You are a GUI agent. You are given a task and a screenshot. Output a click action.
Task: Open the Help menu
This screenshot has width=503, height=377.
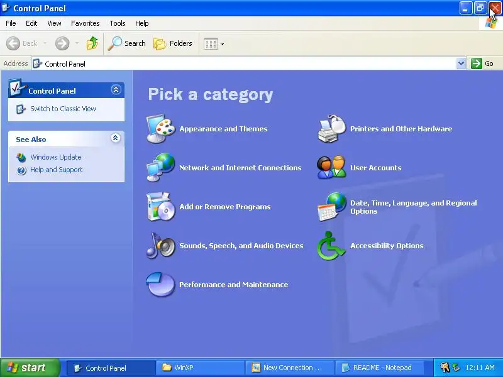click(142, 23)
